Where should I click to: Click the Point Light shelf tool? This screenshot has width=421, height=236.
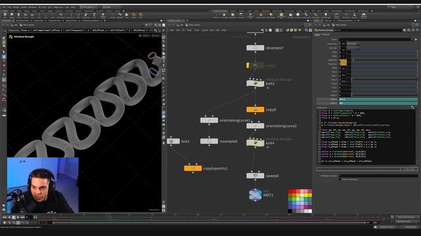pyautogui.click(x=224, y=16)
